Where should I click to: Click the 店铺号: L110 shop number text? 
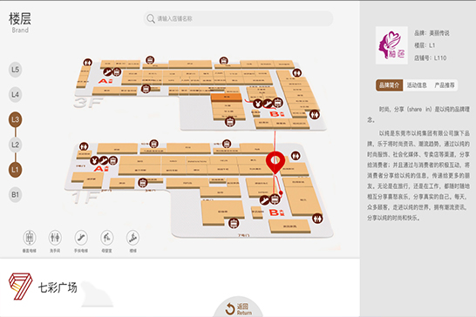[430, 58]
